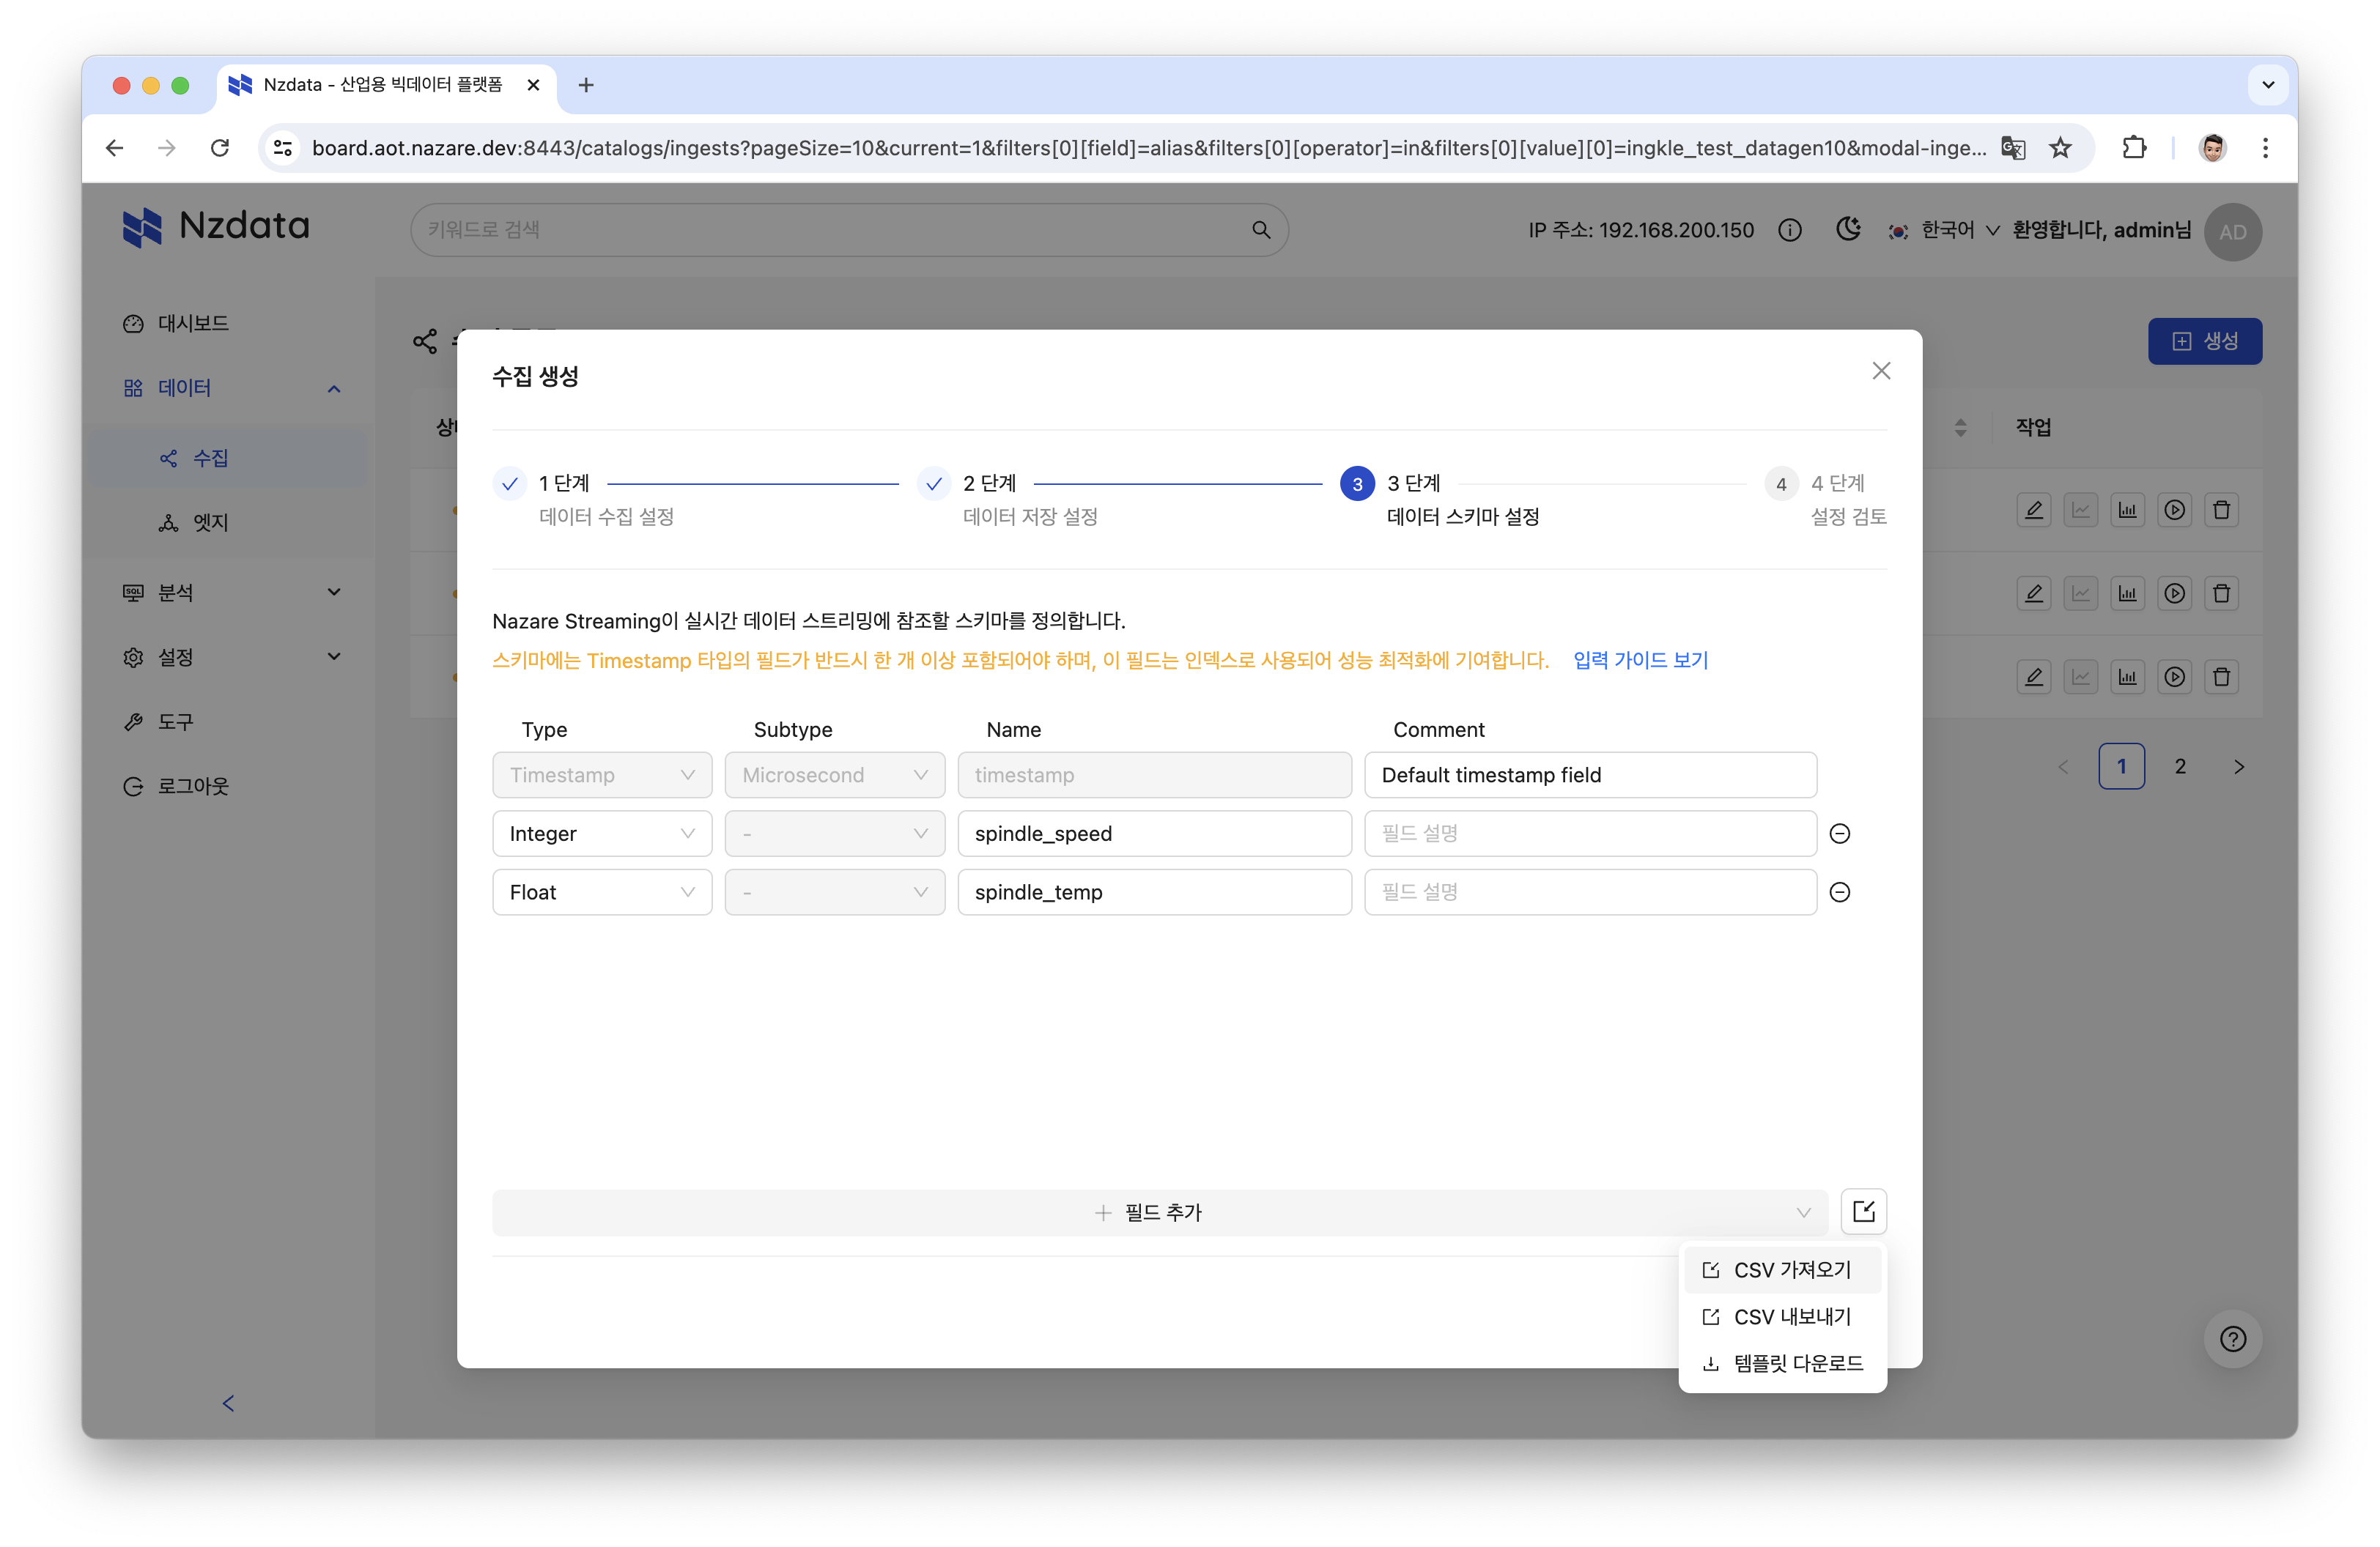This screenshot has height=1547, width=2380.
Task: Choose CSV 내보내기 menu entry
Action: [x=1782, y=1316]
